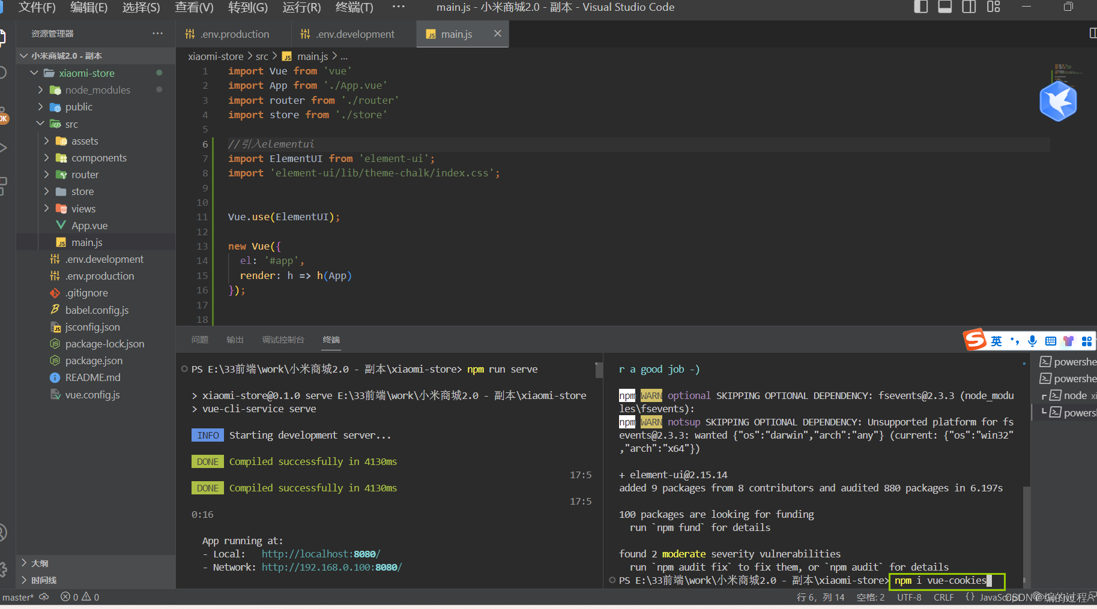1097x609 pixels.
Task: Open customize layout icon
Action: point(994,7)
